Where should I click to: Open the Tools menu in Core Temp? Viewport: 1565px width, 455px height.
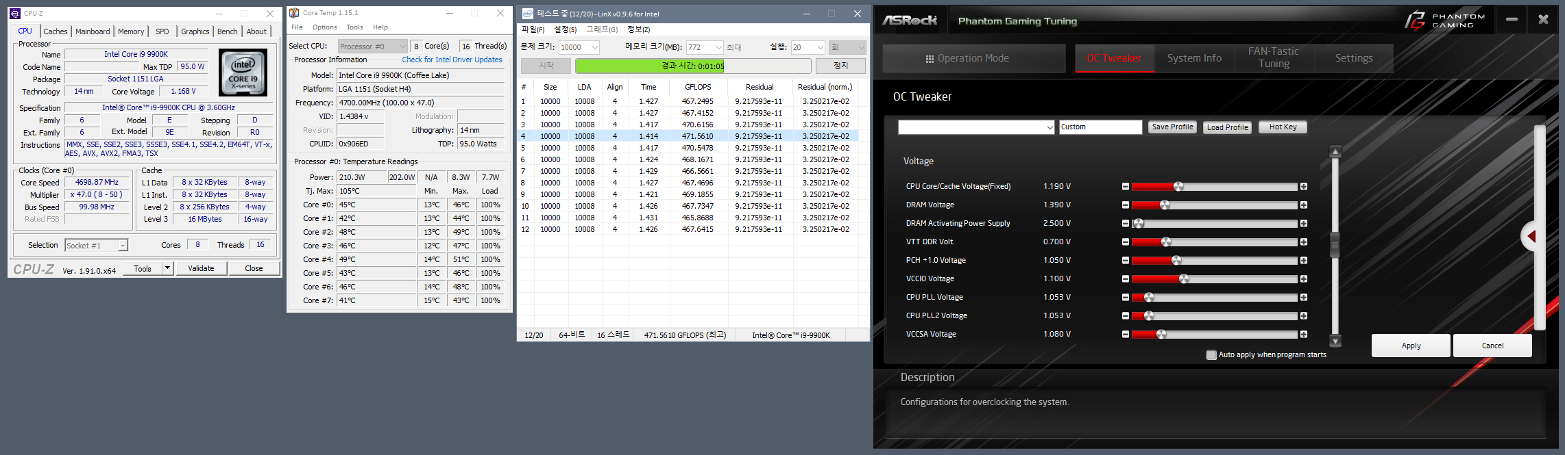pos(354,27)
